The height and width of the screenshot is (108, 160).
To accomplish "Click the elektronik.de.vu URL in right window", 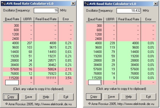I will [x=136, y=104].
